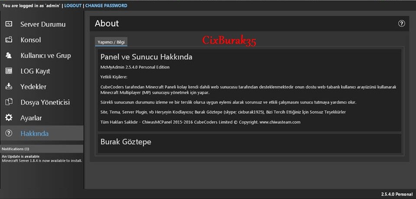The height and width of the screenshot is (199, 416).
Task: Click the 'Panel ve Sunucu Hakkında' heading
Action: [x=146, y=57]
